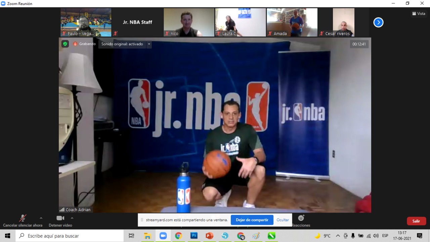Open the Sonido original dropdown arrow
The image size is (430, 242).
[x=149, y=44]
